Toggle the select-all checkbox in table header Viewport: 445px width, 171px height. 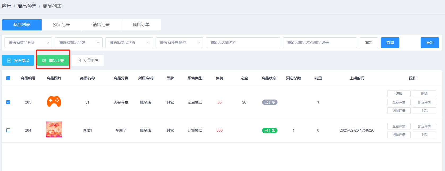click(x=8, y=78)
